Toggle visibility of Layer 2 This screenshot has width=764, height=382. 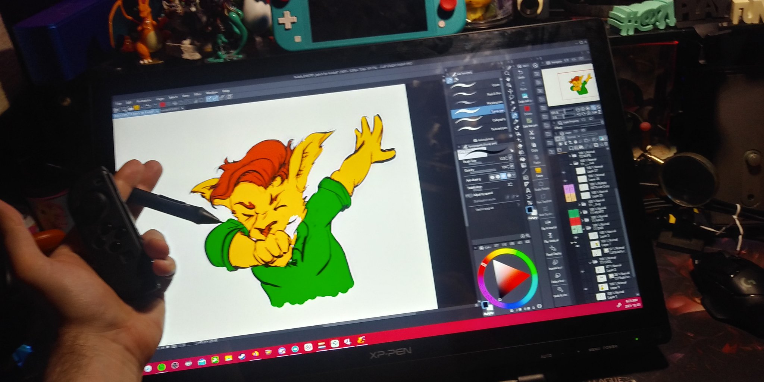point(582,272)
